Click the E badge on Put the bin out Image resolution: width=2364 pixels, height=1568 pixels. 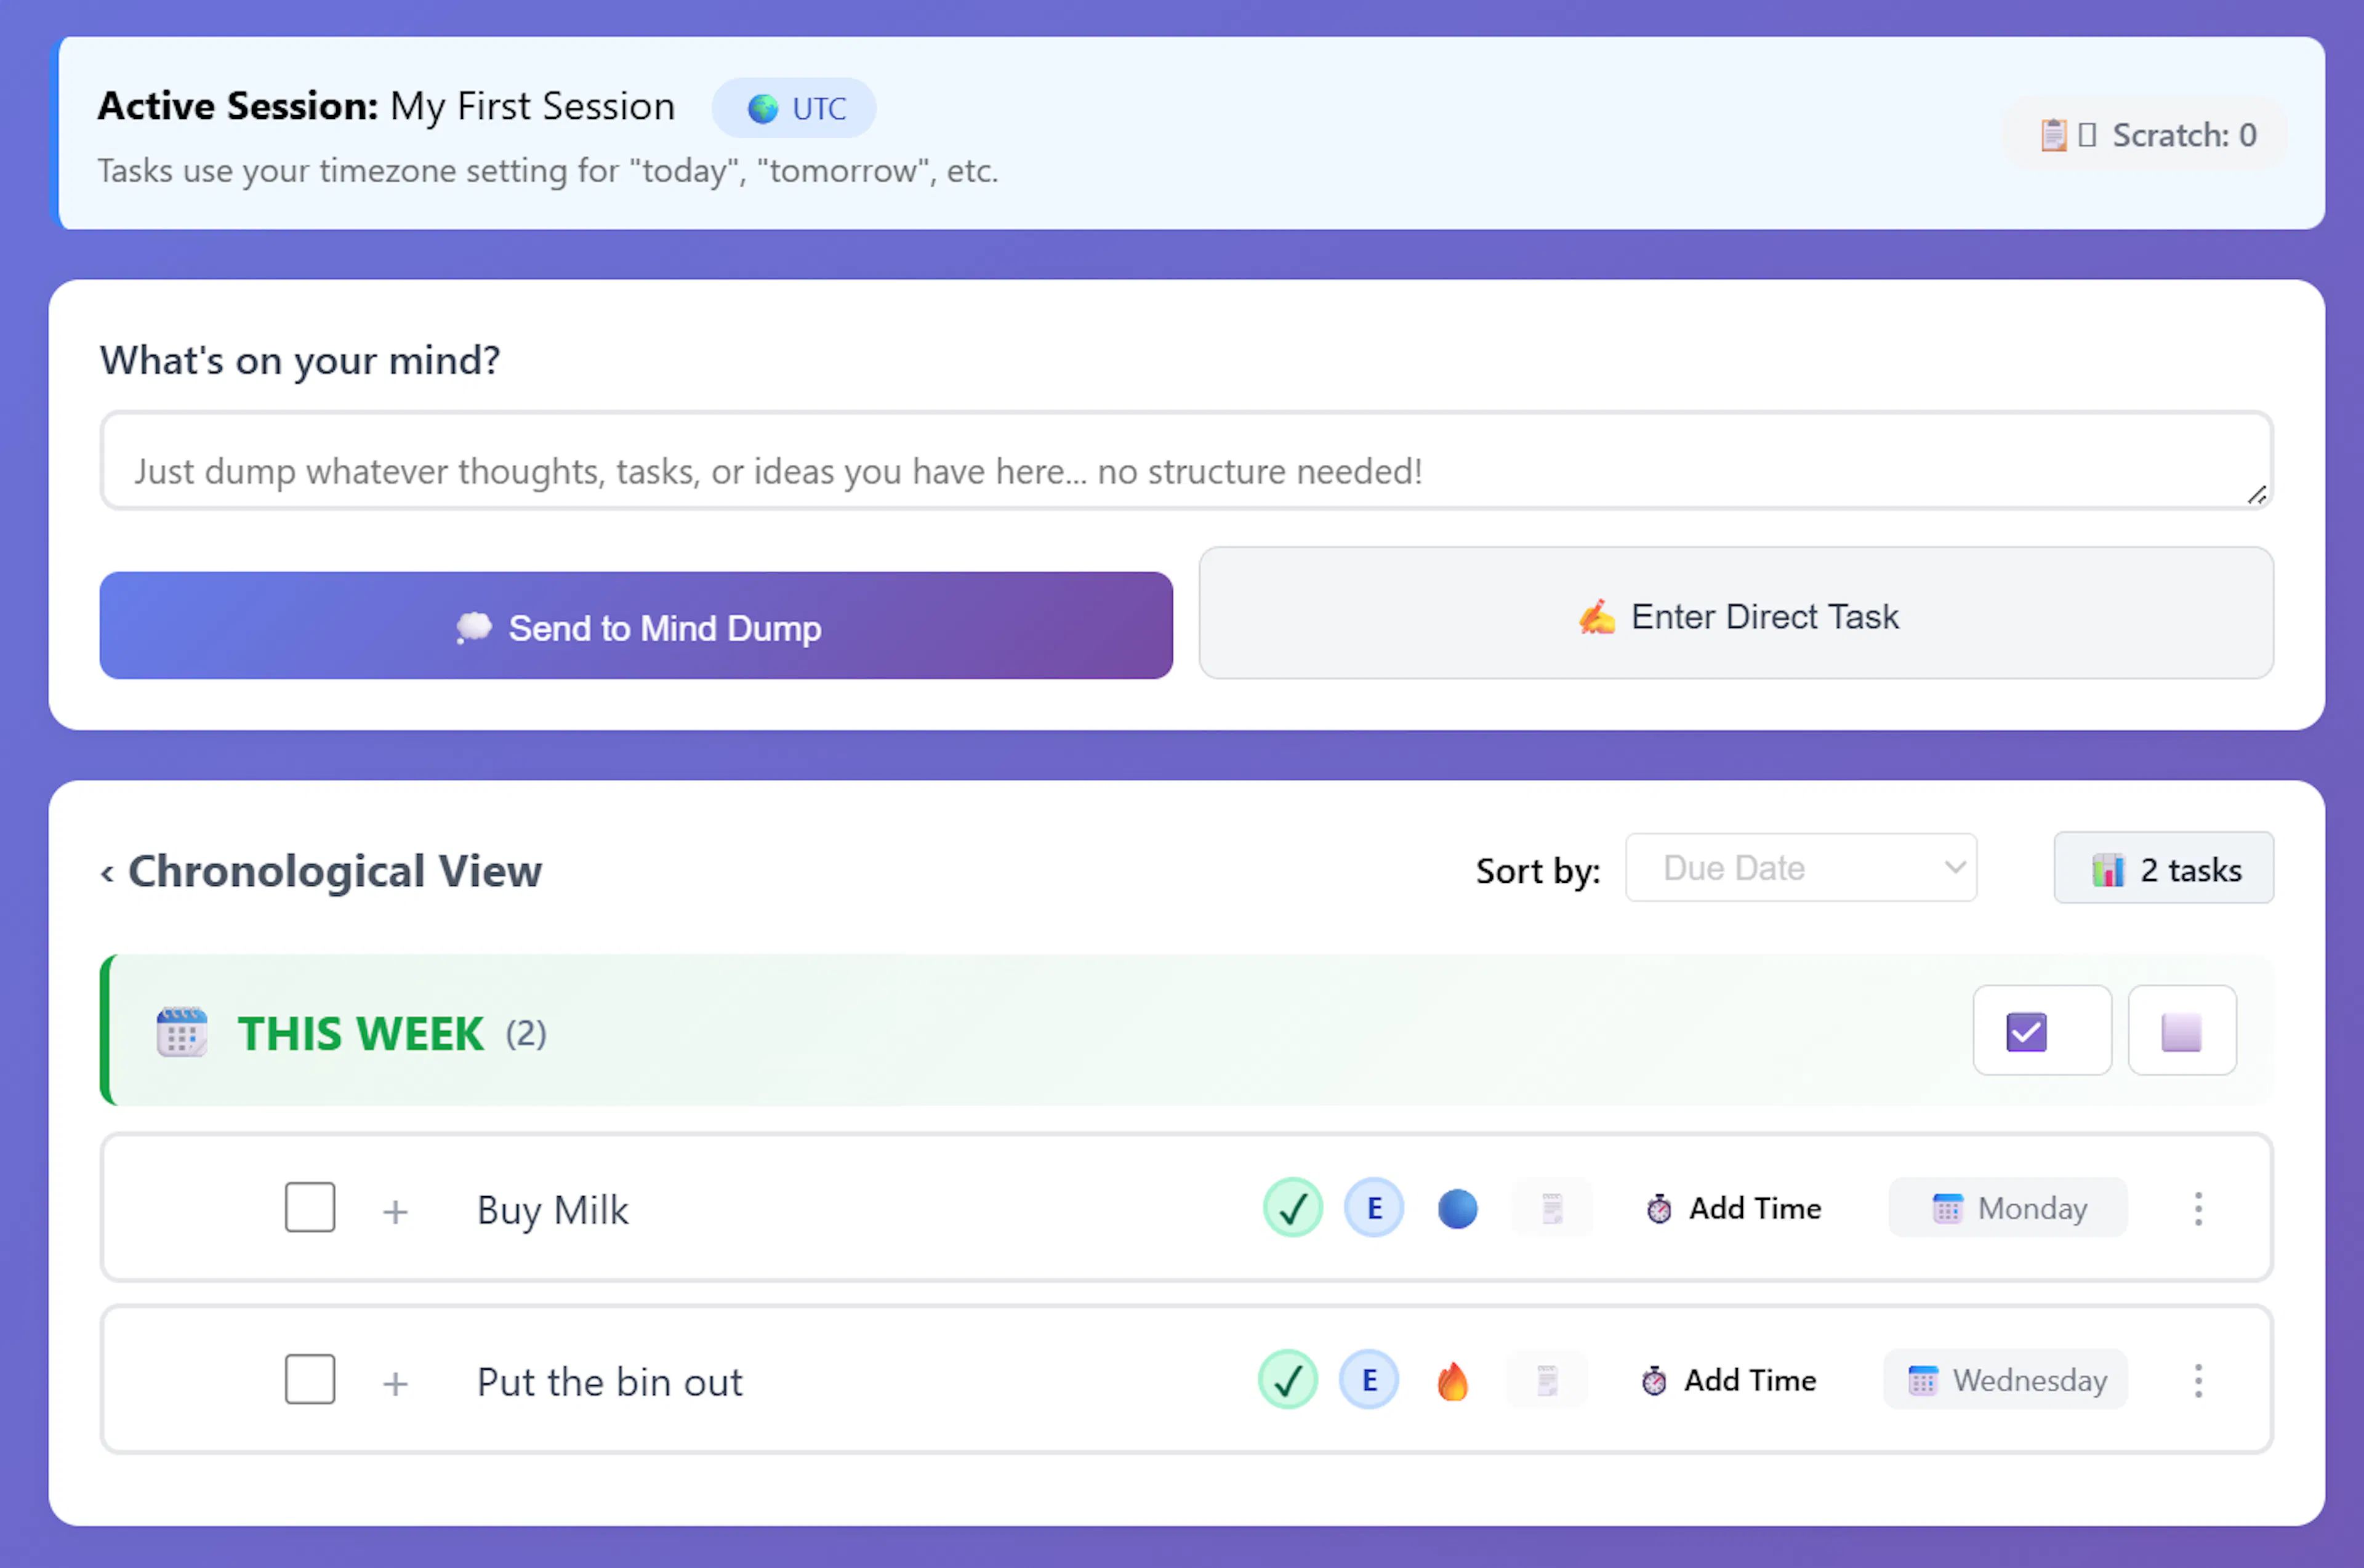pos(1369,1381)
